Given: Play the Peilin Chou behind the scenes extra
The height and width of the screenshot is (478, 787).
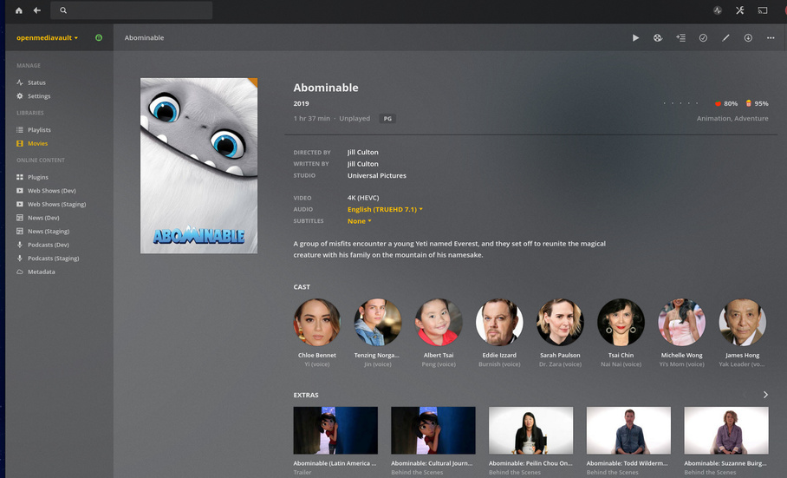Looking at the screenshot, I should tap(531, 430).
